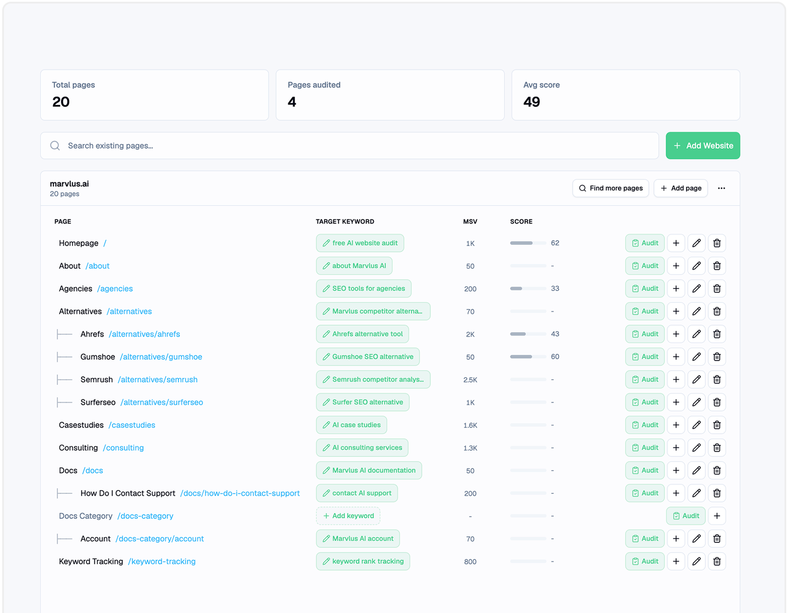Click the trash icon in the Docs row
Image resolution: width=788 pixels, height=613 pixels.
[717, 471]
